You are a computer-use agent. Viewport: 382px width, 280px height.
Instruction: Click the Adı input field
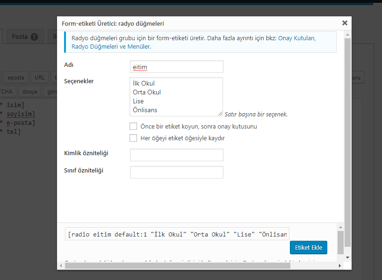pyautogui.click(x=177, y=67)
